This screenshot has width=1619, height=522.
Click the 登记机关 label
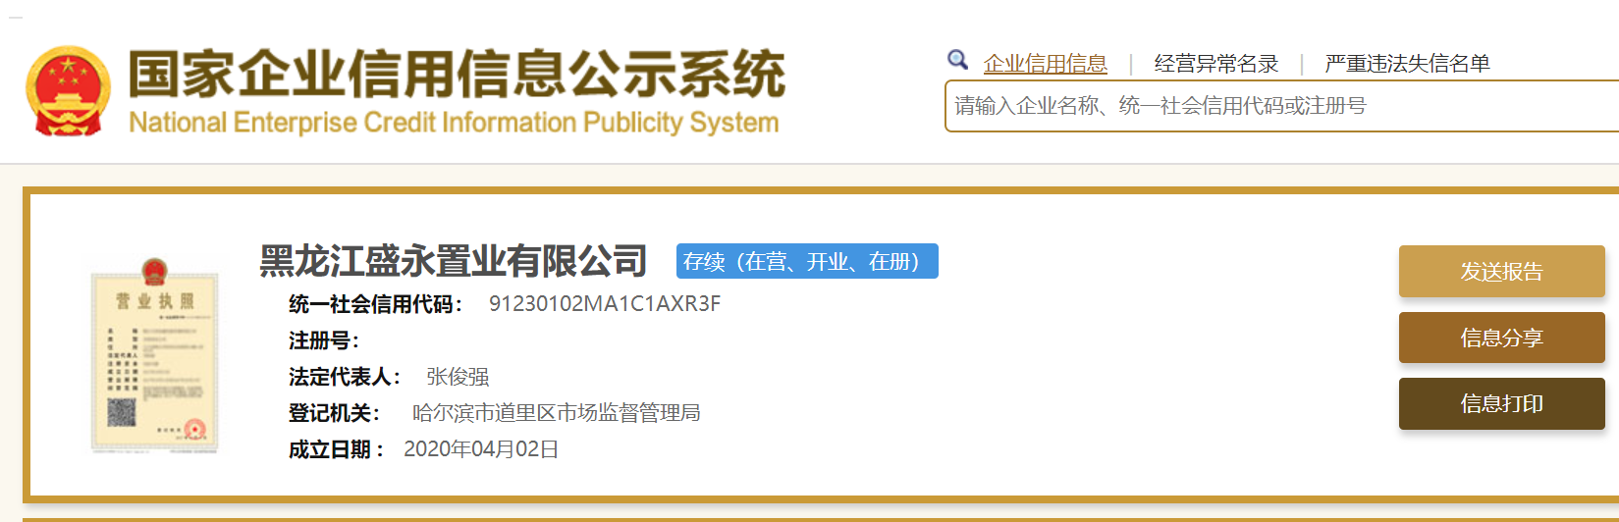(334, 413)
